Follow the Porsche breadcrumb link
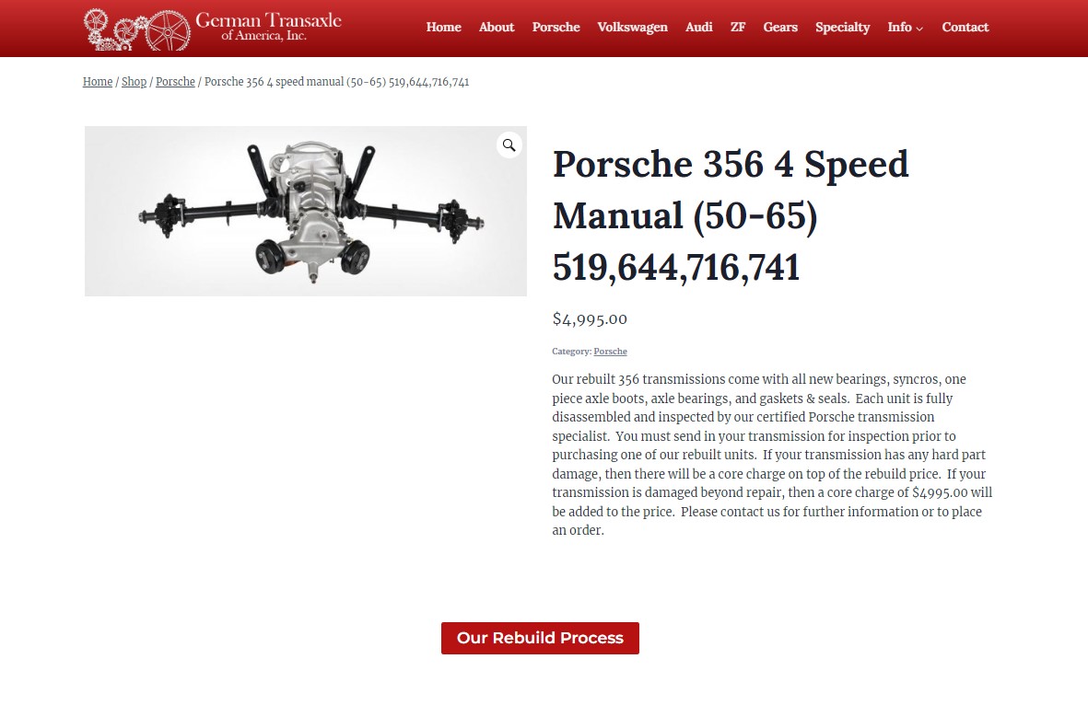 (x=175, y=82)
